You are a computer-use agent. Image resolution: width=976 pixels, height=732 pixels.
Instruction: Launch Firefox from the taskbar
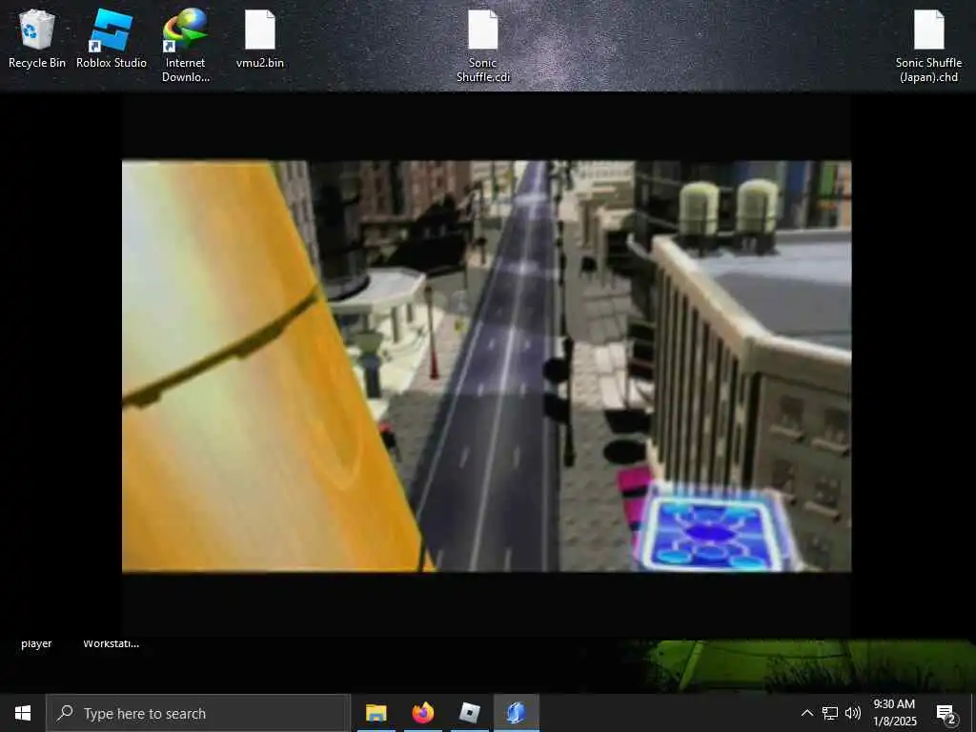click(x=422, y=713)
